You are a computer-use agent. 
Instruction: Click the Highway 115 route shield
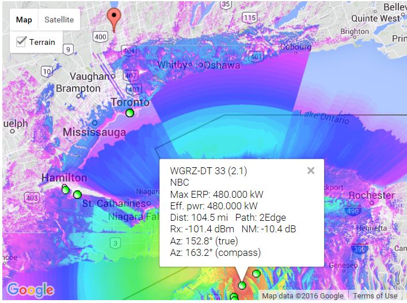coord(249,18)
